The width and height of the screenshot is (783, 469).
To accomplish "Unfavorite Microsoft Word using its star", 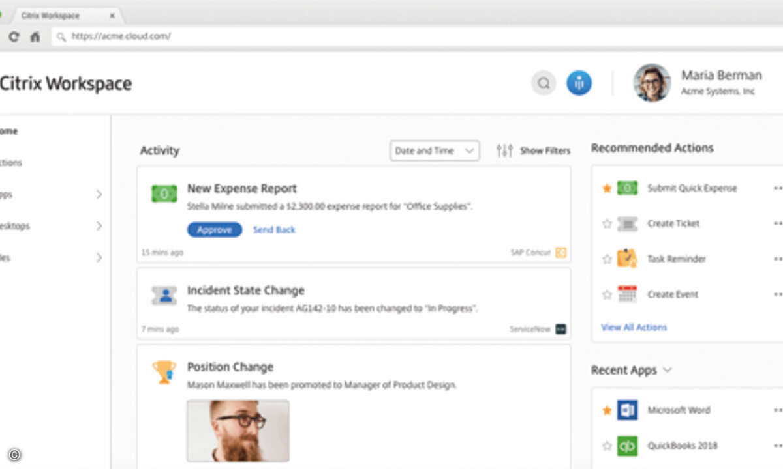I will click(607, 410).
